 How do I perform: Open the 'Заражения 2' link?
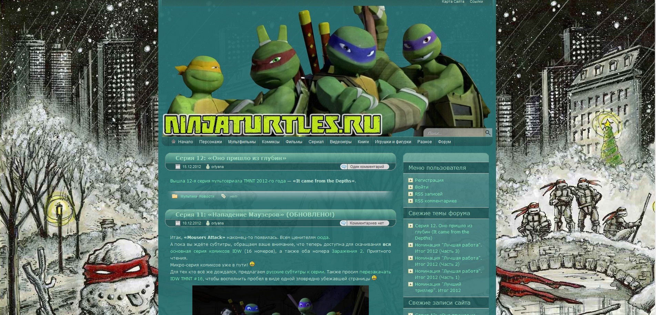347,251
